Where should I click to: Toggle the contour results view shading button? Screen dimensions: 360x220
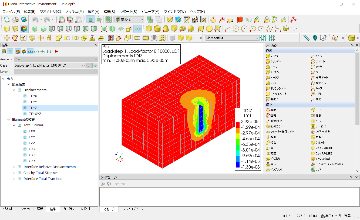coord(24,29)
